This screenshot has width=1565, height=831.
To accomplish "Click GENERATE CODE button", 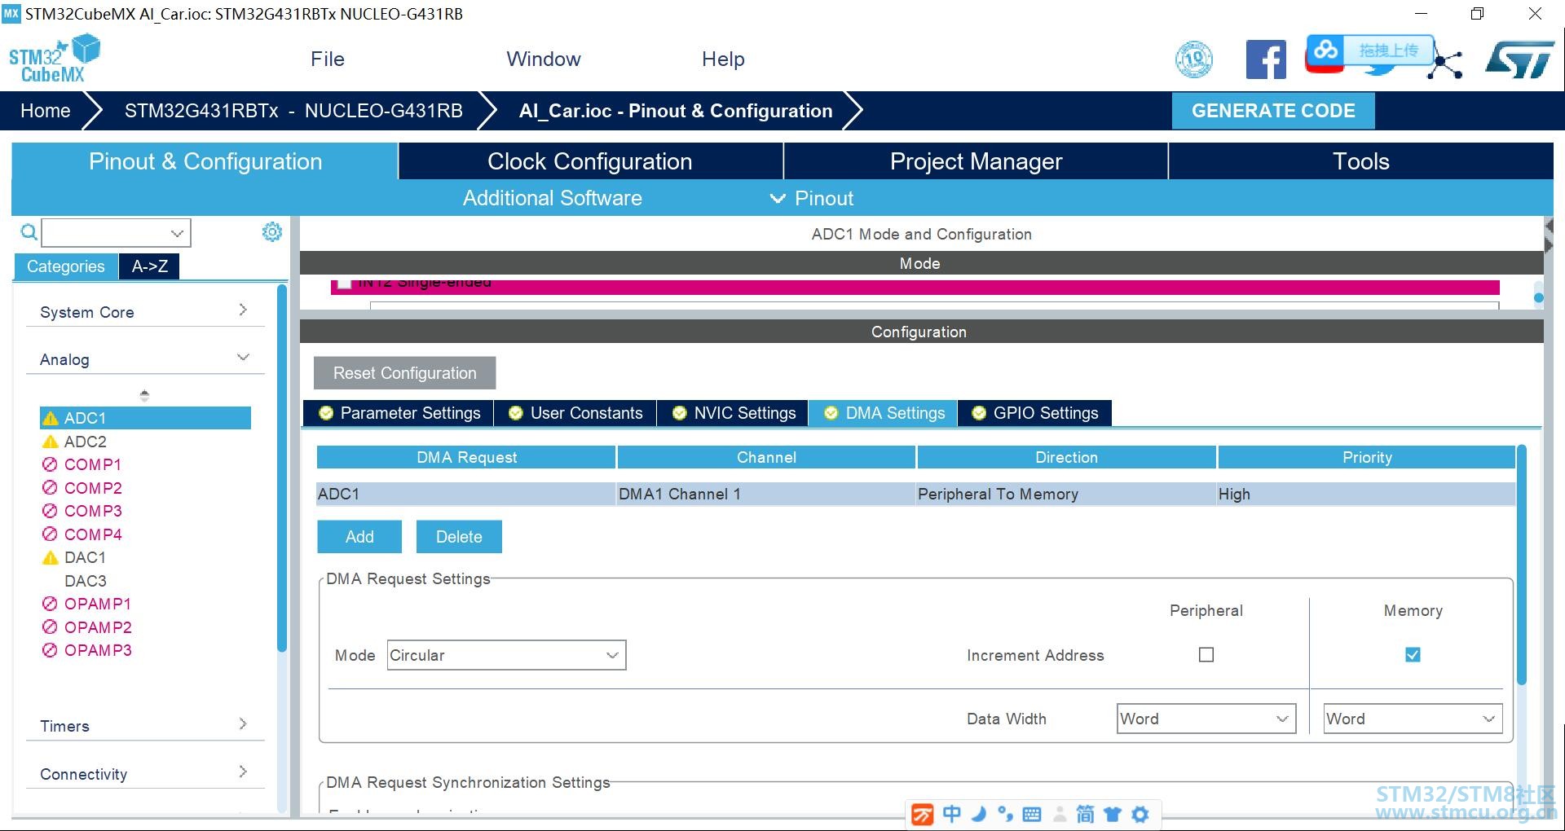I will 1273,111.
